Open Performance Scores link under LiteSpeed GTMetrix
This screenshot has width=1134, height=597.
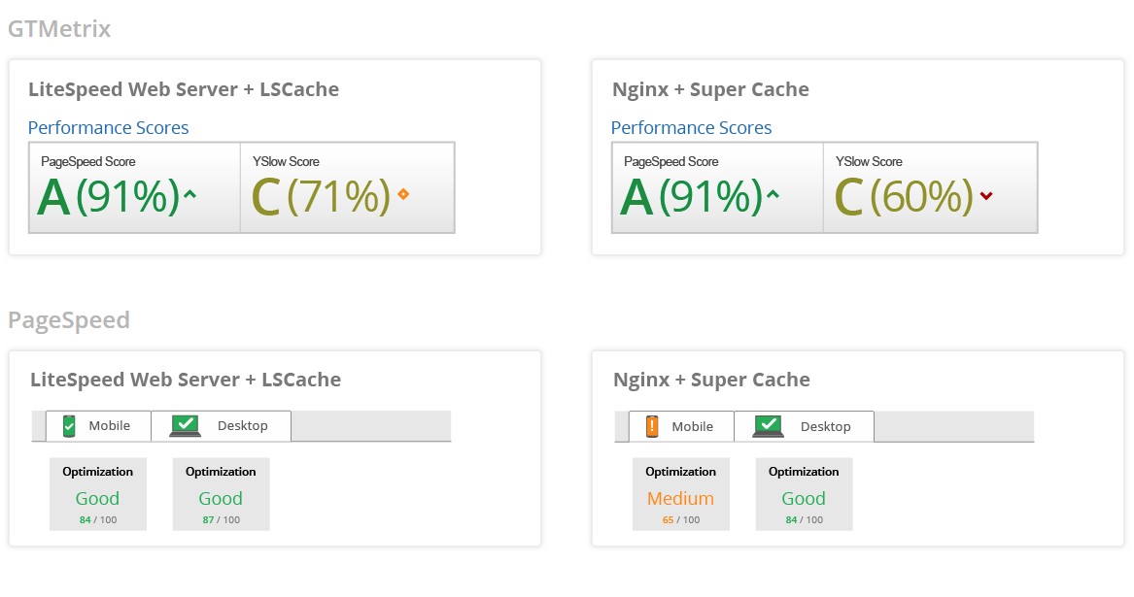(108, 128)
